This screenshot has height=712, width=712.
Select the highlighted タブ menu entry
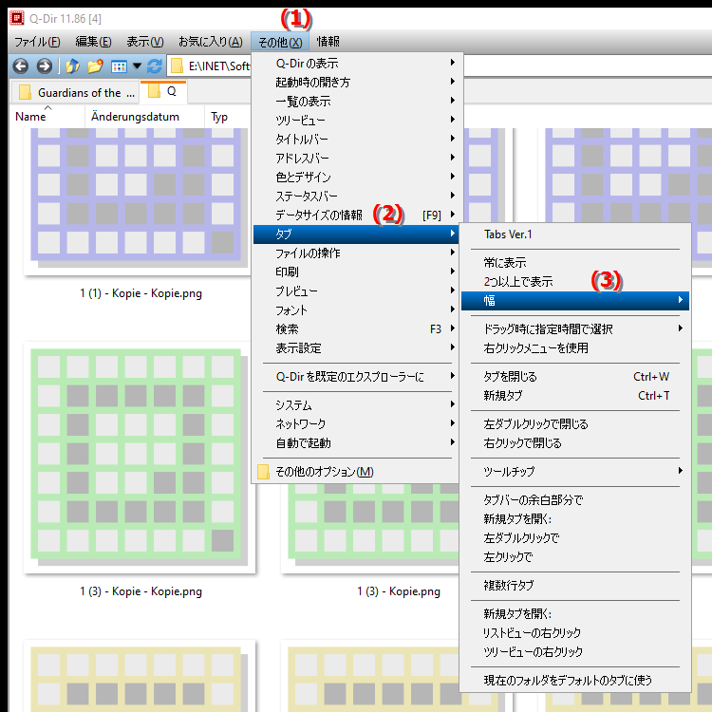355,234
